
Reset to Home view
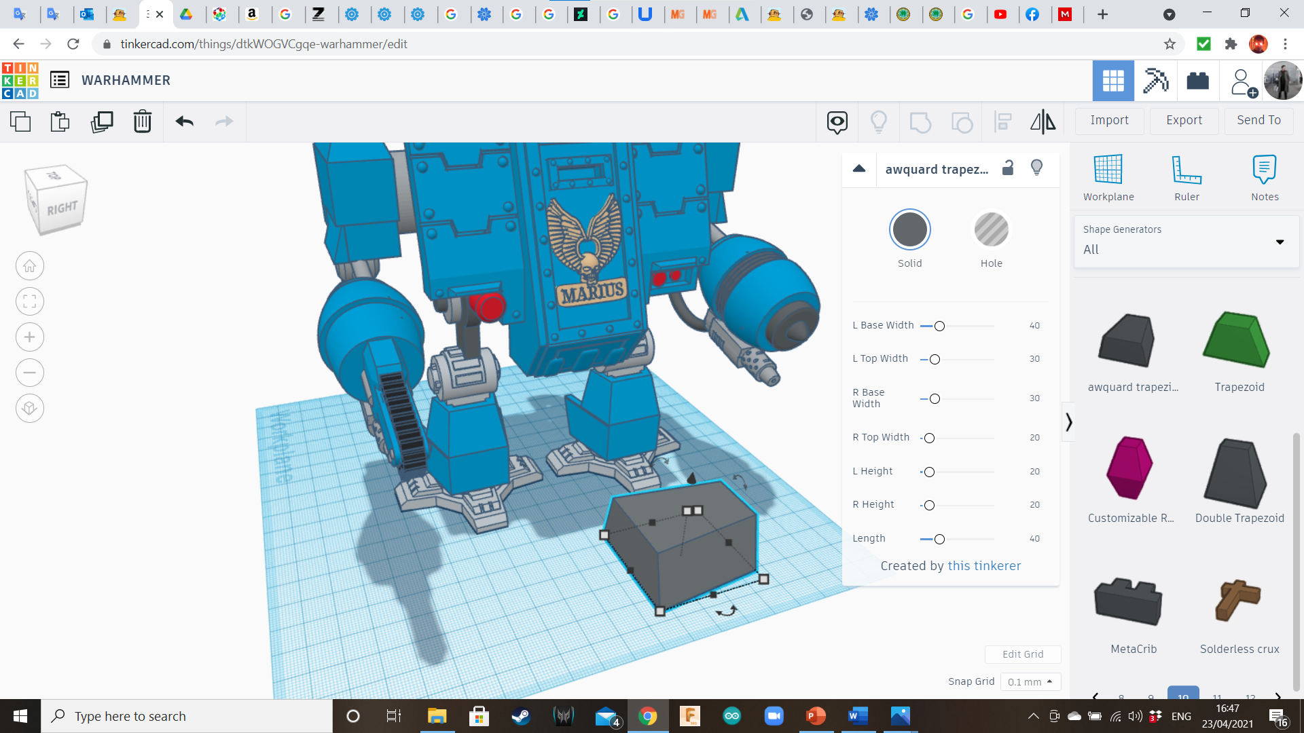[30, 266]
